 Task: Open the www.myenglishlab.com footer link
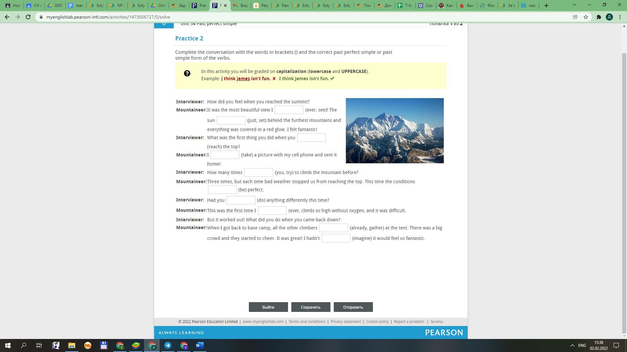pos(263,322)
